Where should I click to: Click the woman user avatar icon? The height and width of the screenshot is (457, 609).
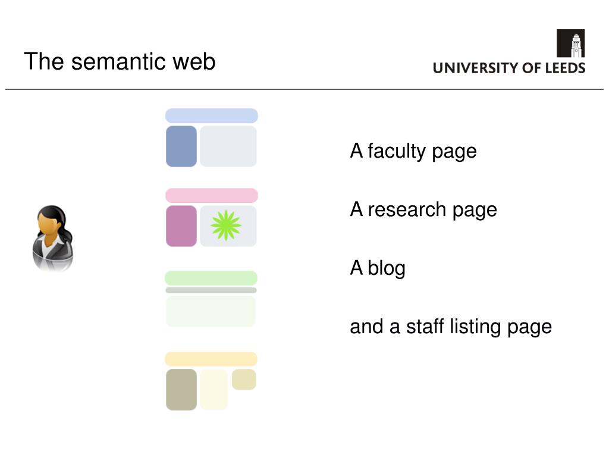pos(52,238)
